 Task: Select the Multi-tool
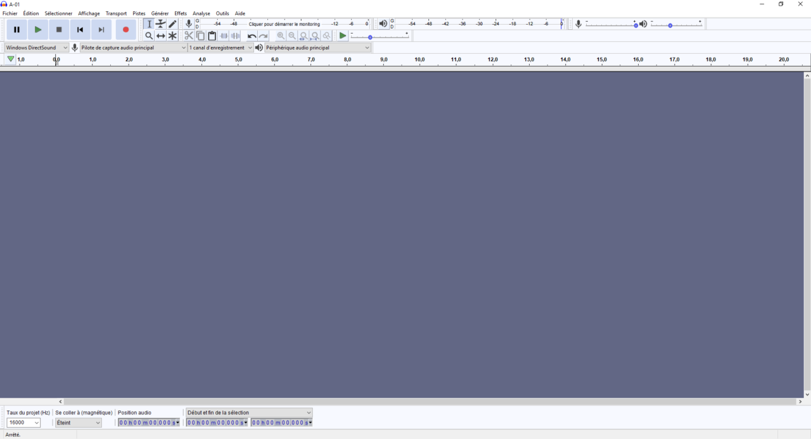tap(172, 35)
